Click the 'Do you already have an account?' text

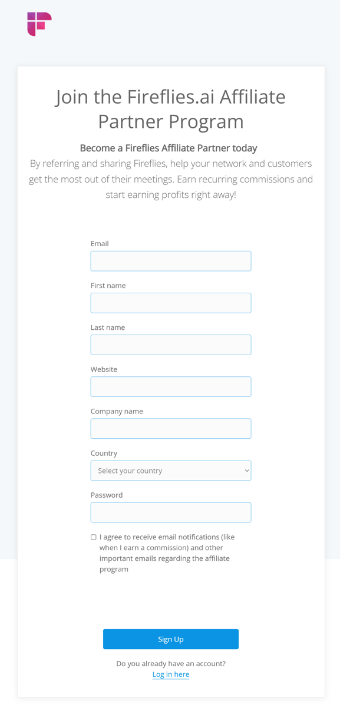170,663
